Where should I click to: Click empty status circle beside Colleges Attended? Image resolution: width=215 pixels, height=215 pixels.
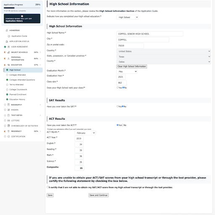[7, 75]
